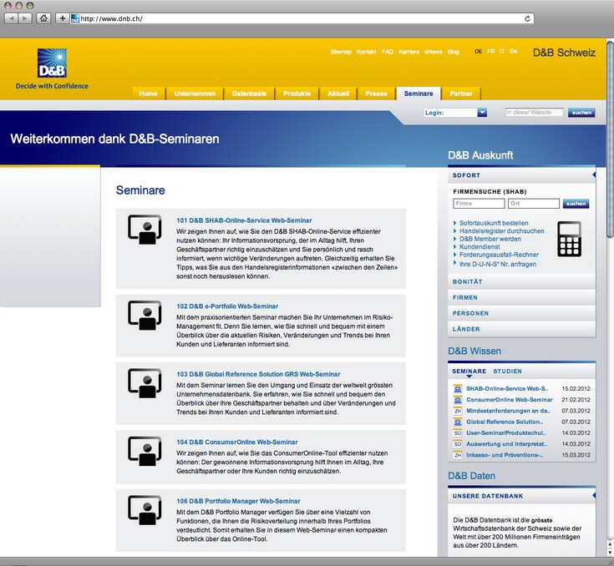
Task: Click Sofortauskunft bestellen link
Action: tap(494, 223)
